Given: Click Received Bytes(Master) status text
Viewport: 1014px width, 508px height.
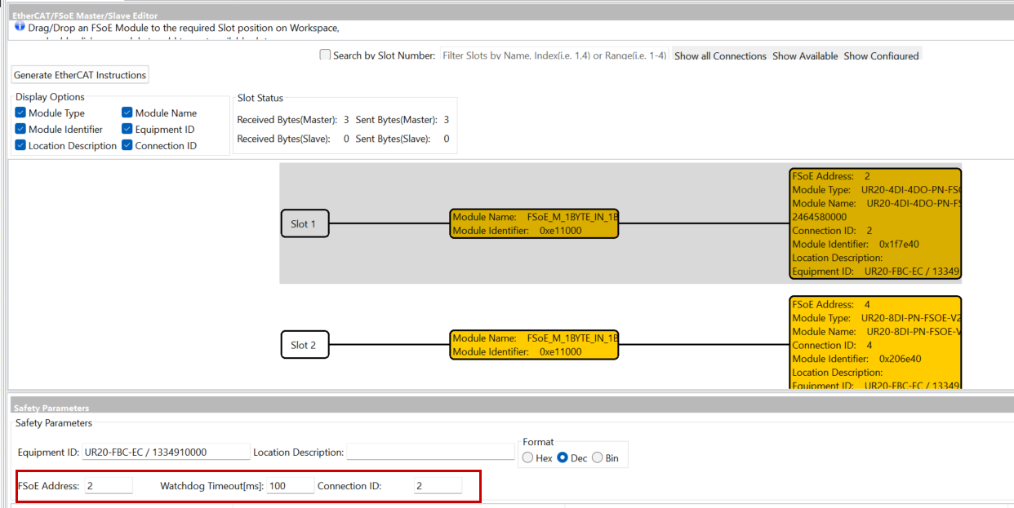Looking at the screenshot, I should click(x=287, y=120).
